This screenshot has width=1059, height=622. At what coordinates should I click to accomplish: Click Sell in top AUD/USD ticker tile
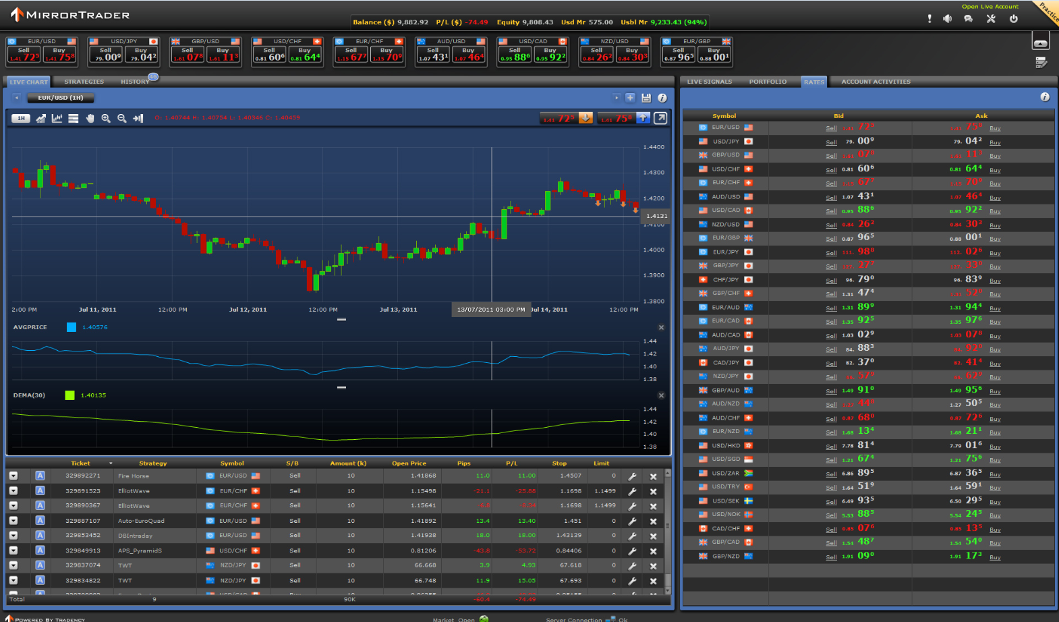[x=433, y=55]
